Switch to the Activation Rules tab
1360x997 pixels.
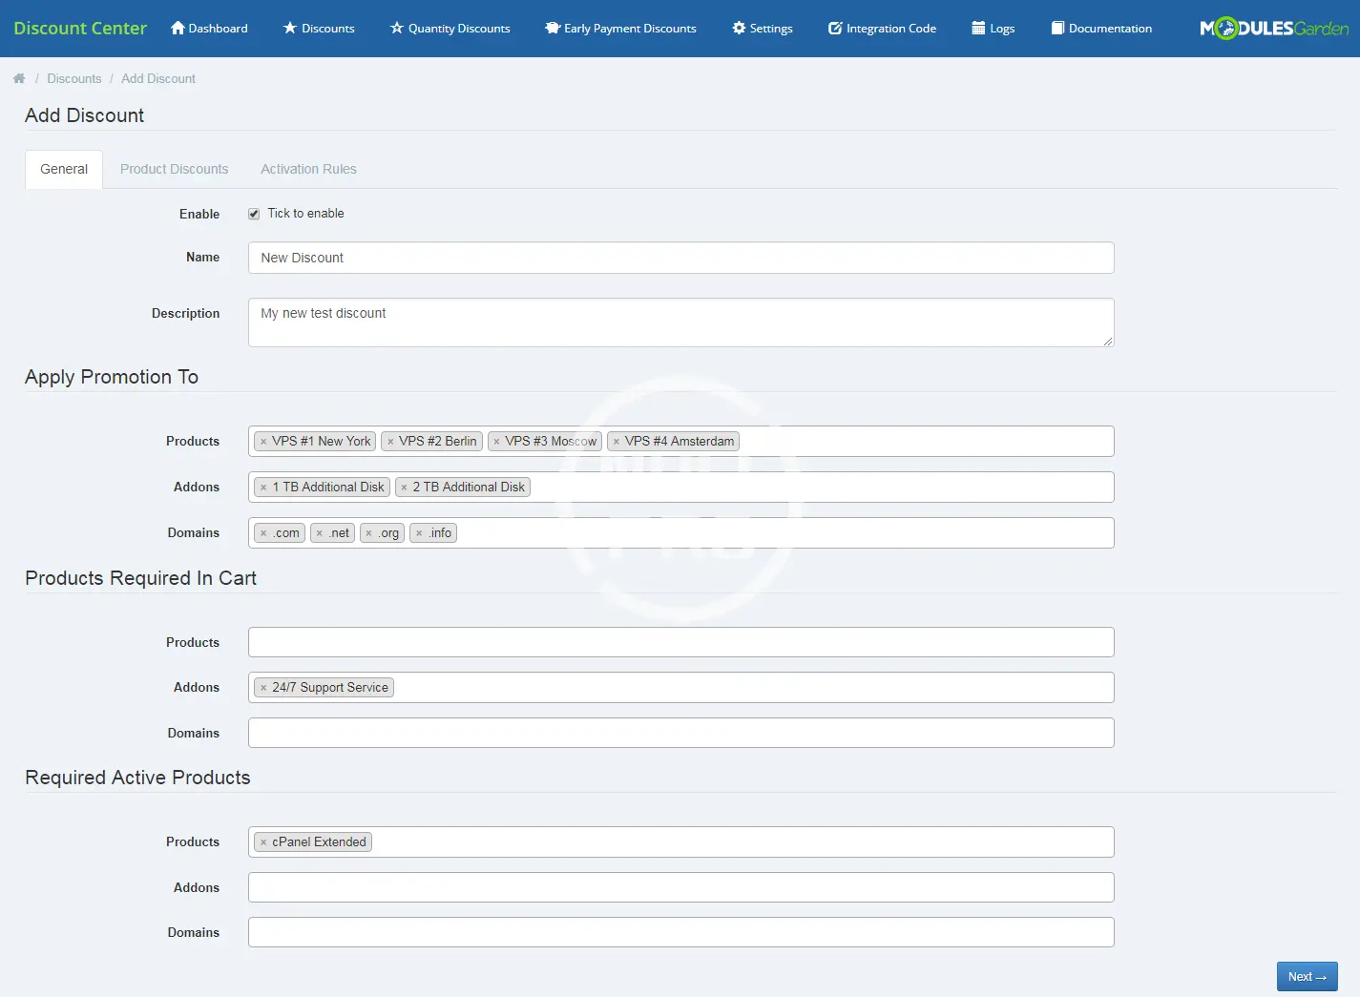point(308,169)
